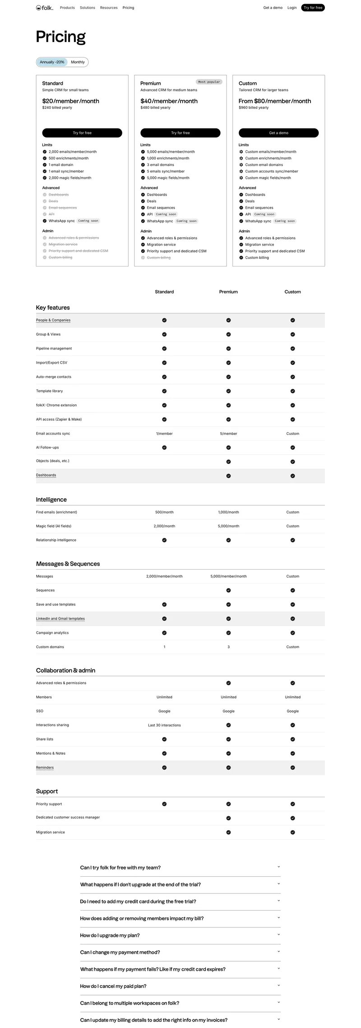Click Get a demo button in Custom plan
361x1028 pixels.
tap(278, 133)
